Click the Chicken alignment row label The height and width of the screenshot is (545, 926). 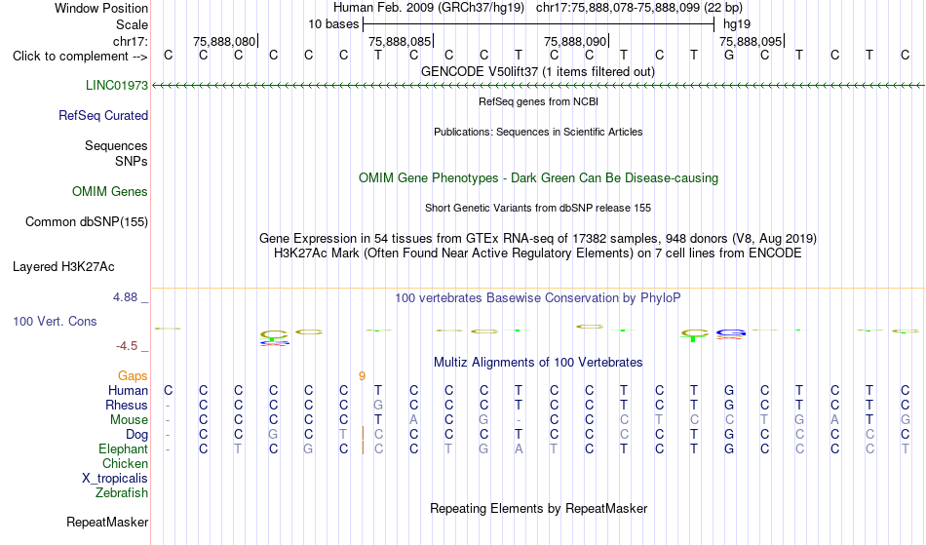tap(125, 463)
